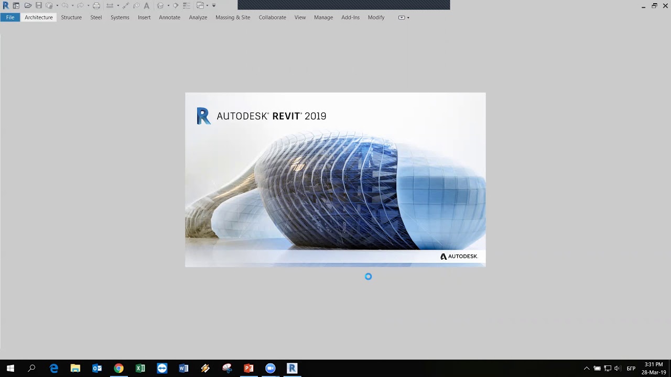Show hidden system tray icons chevron
The image size is (671, 377).
pos(587,369)
